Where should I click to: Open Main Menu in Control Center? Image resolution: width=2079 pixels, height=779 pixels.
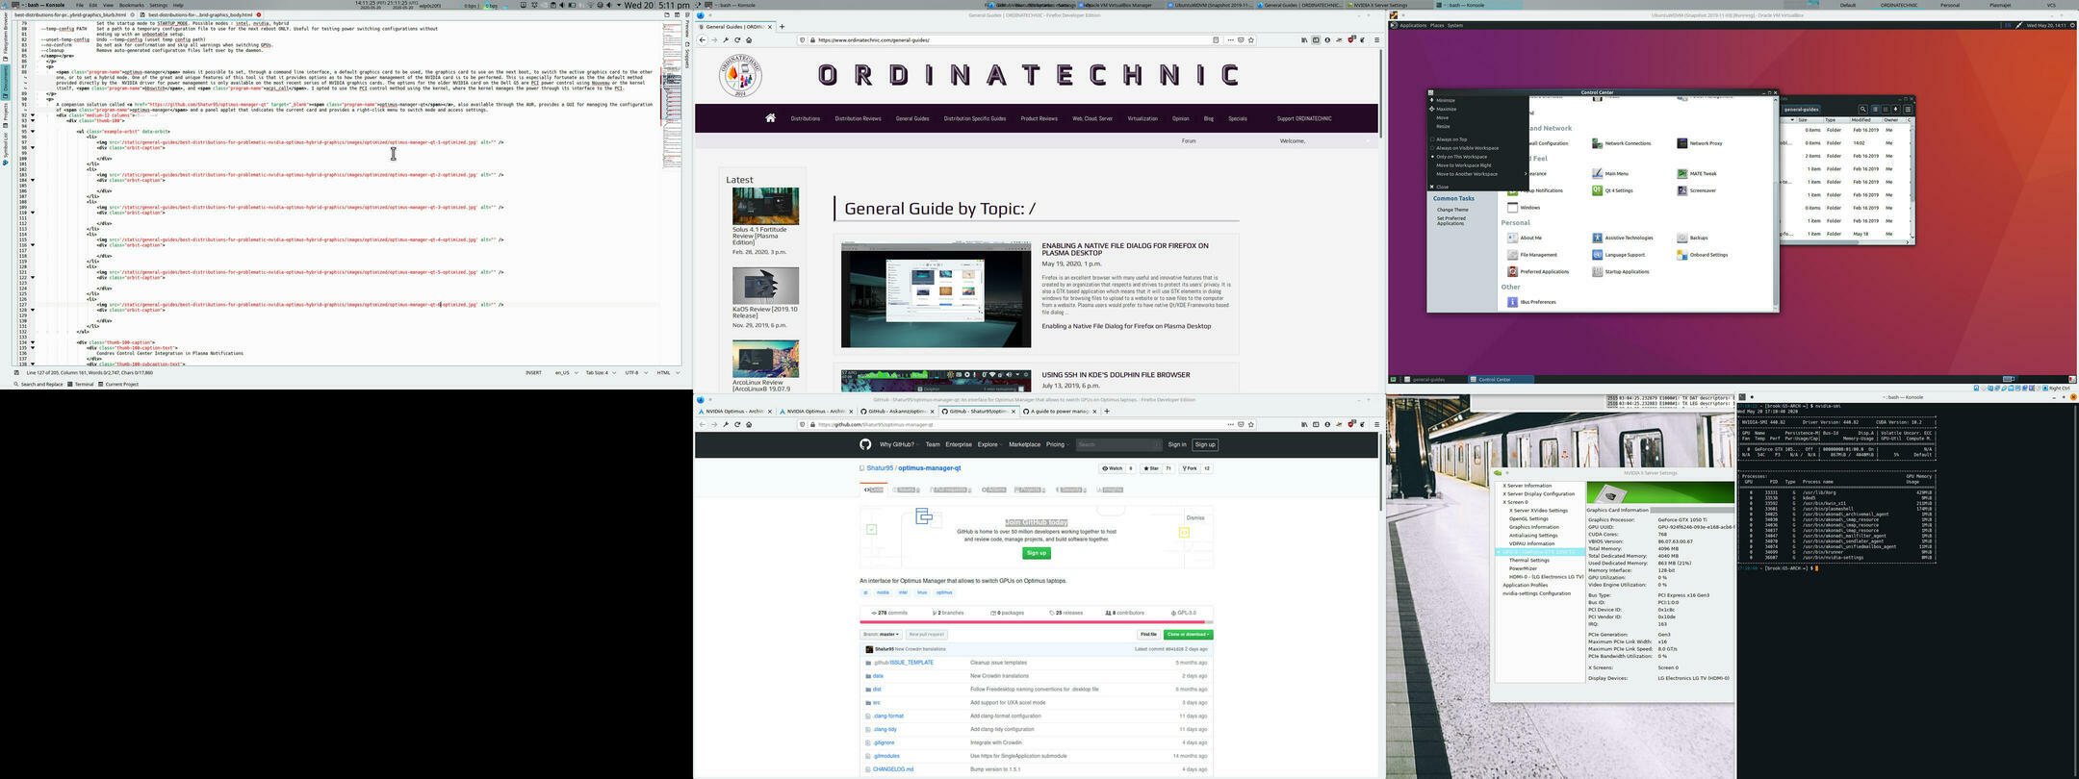coord(1611,174)
